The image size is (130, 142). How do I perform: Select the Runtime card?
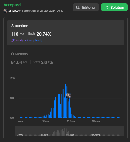(x=66, y=33)
